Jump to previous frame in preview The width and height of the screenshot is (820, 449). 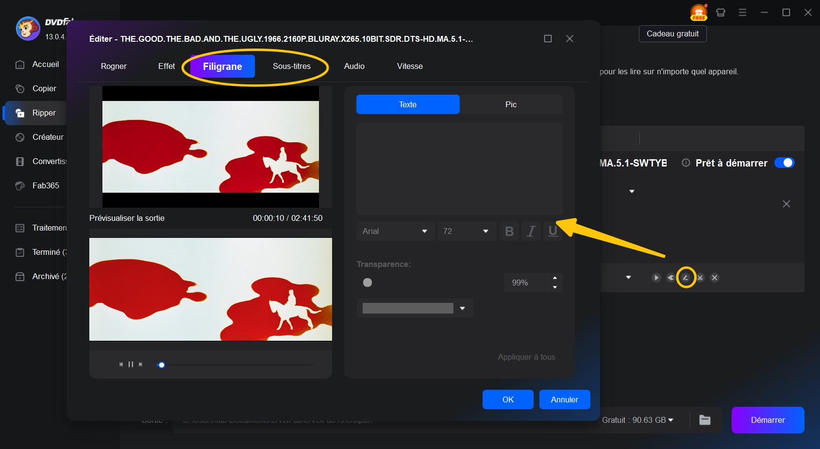(x=121, y=365)
